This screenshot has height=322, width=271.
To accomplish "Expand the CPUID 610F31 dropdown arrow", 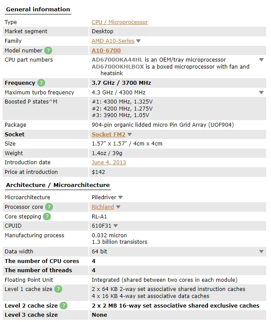I will 116,226.
